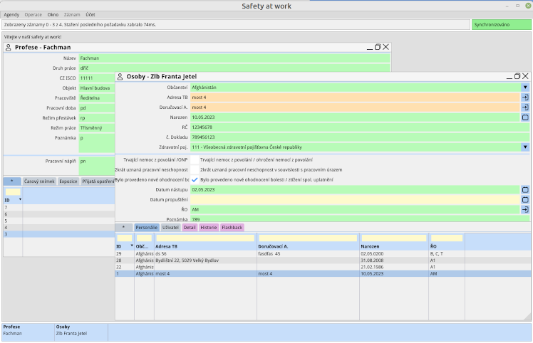The width and height of the screenshot is (533, 343).
Task: Sort by ŘO column header
Action: click(433, 246)
